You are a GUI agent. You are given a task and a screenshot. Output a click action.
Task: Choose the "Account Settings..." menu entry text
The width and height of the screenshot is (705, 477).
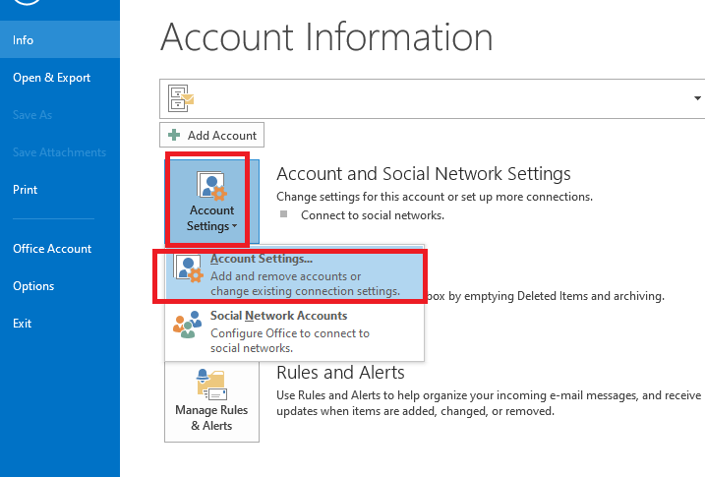click(x=262, y=260)
